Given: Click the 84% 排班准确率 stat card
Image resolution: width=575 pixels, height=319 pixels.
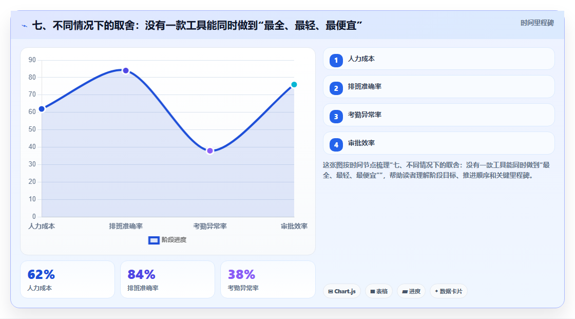Looking at the screenshot, I should pyautogui.click(x=167, y=280).
